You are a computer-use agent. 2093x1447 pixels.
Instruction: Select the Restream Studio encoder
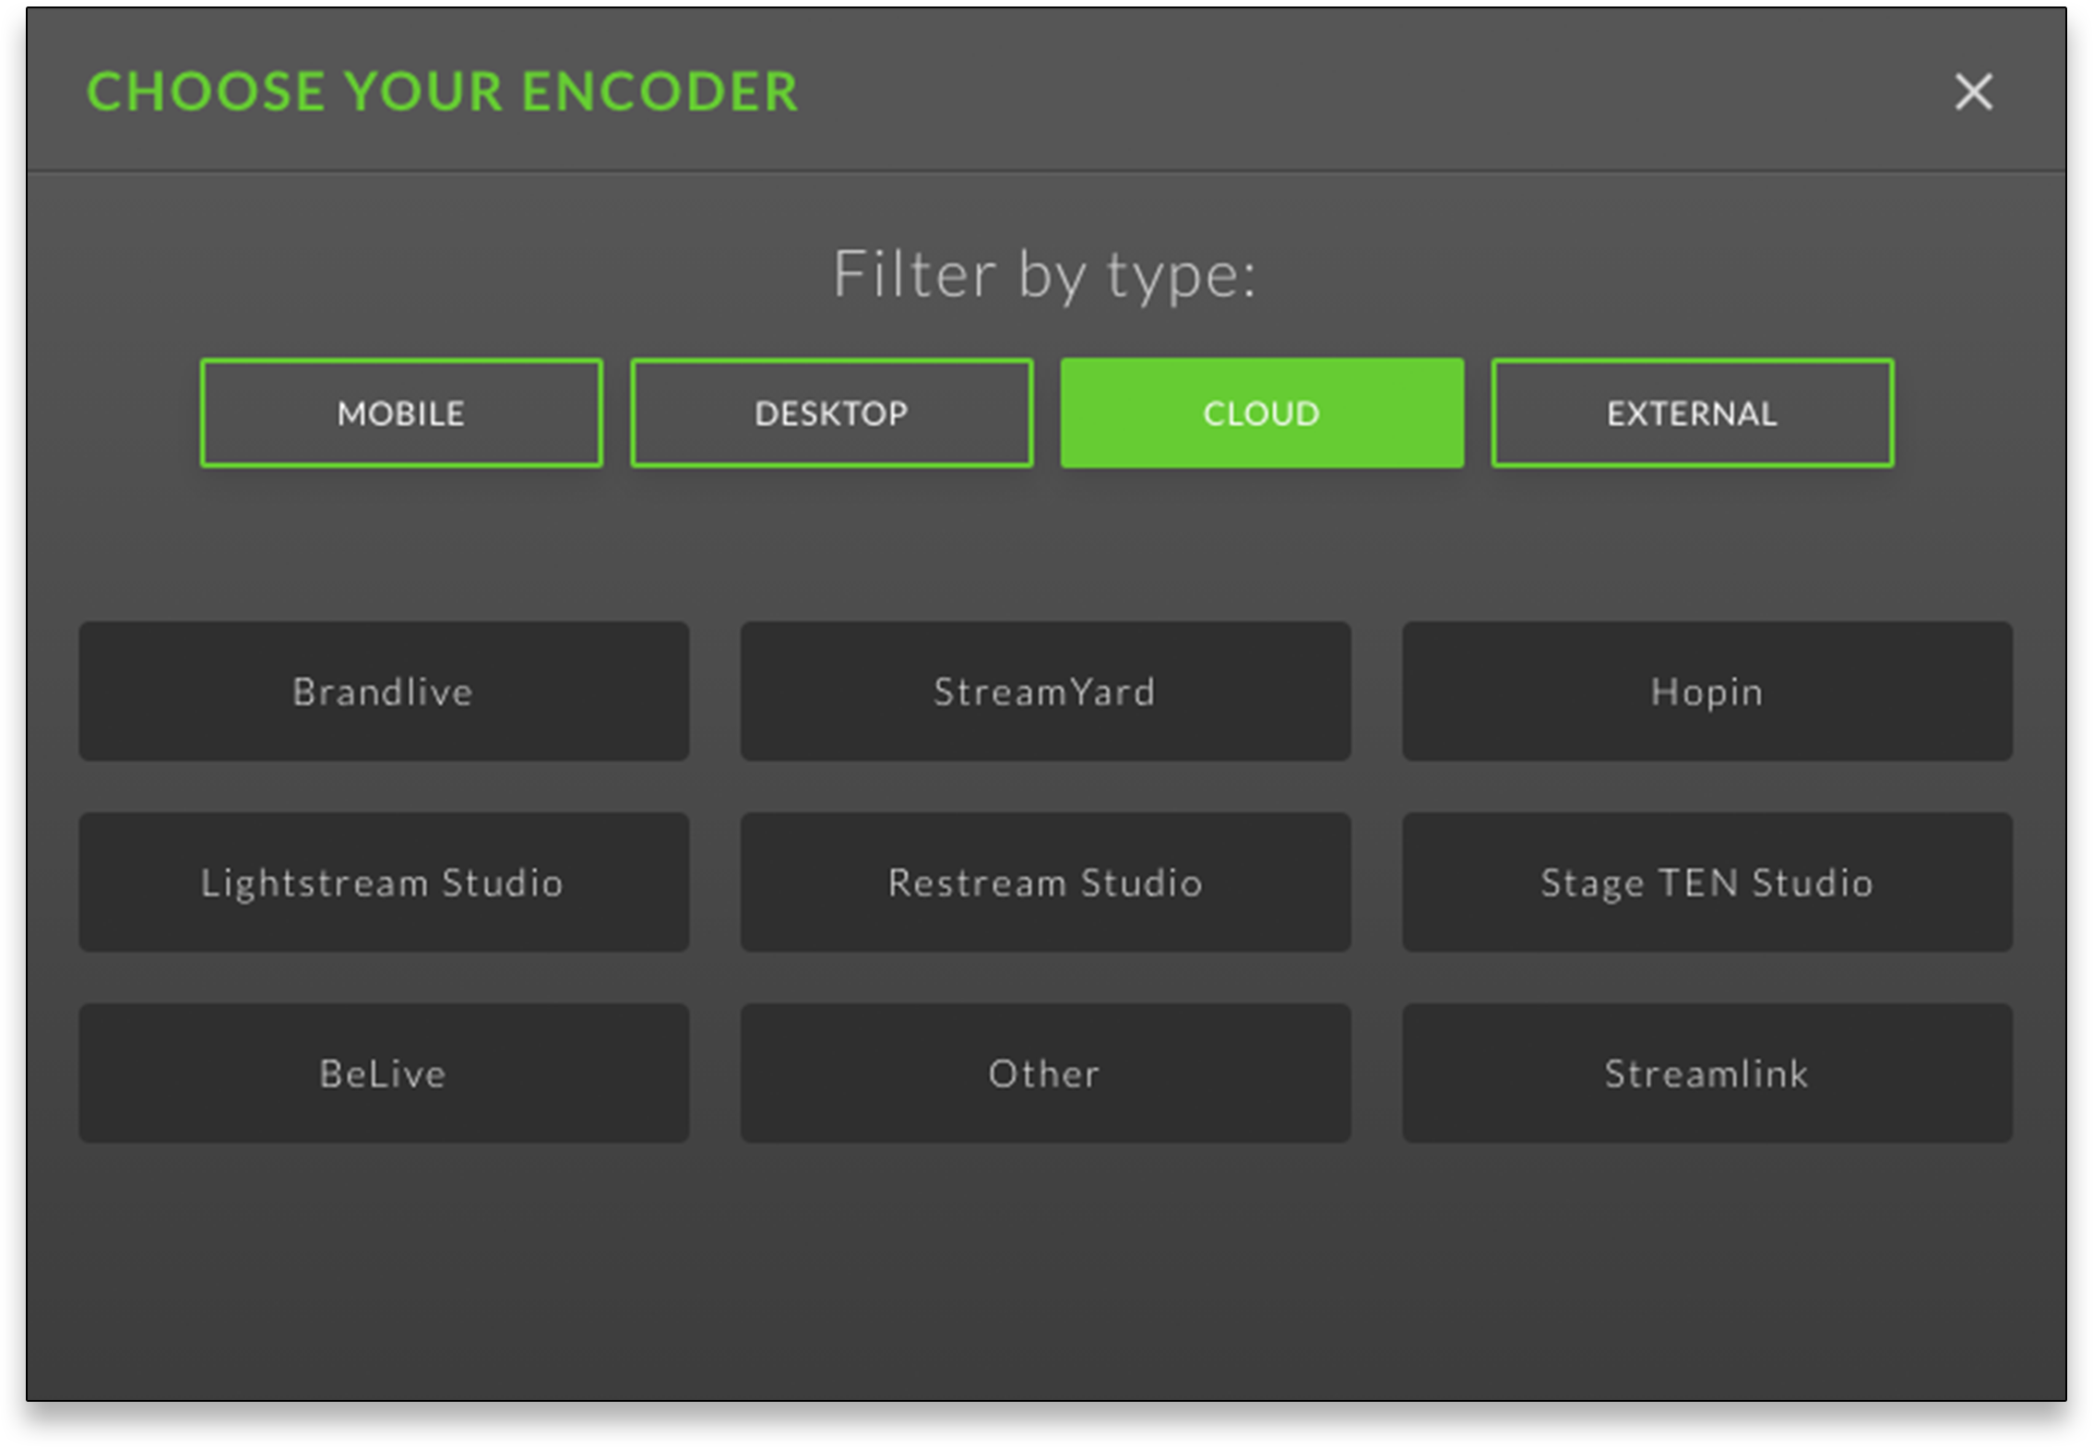tap(1045, 879)
